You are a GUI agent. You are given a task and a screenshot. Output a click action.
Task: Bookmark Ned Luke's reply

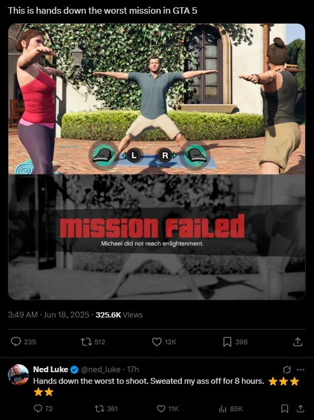[285, 408]
